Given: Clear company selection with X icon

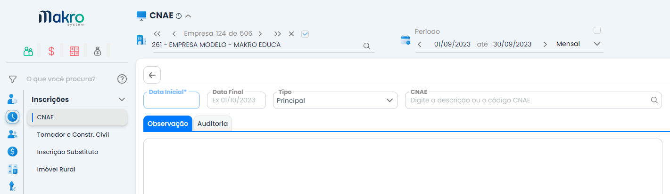Looking at the screenshot, I should click(291, 34).
